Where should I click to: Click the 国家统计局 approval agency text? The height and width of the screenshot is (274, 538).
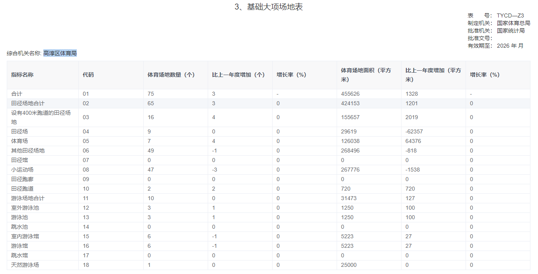(511, 31)
